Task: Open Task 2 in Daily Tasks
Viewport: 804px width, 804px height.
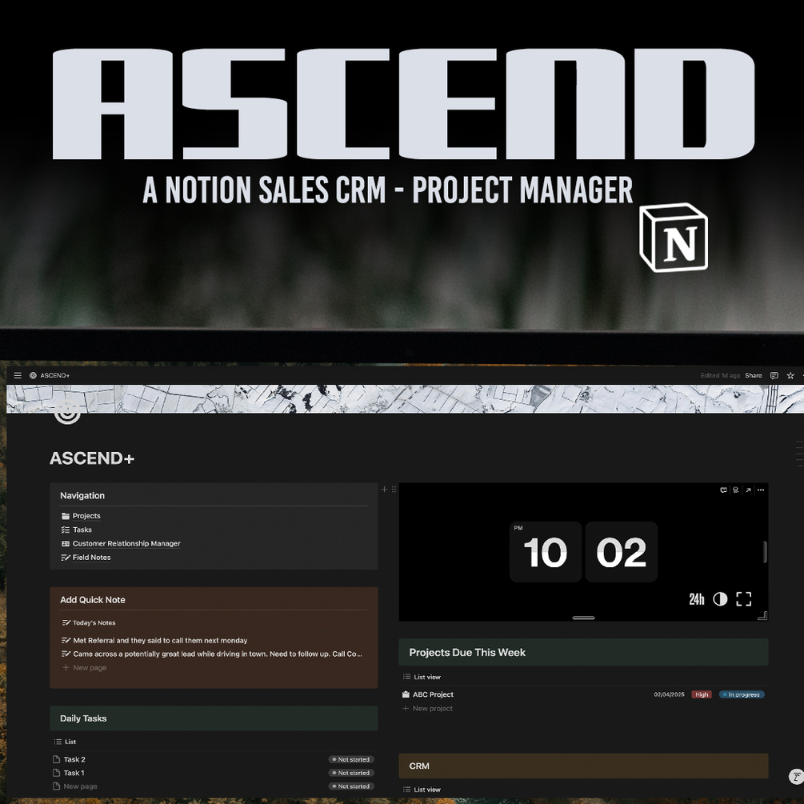Action: point(74,759)
